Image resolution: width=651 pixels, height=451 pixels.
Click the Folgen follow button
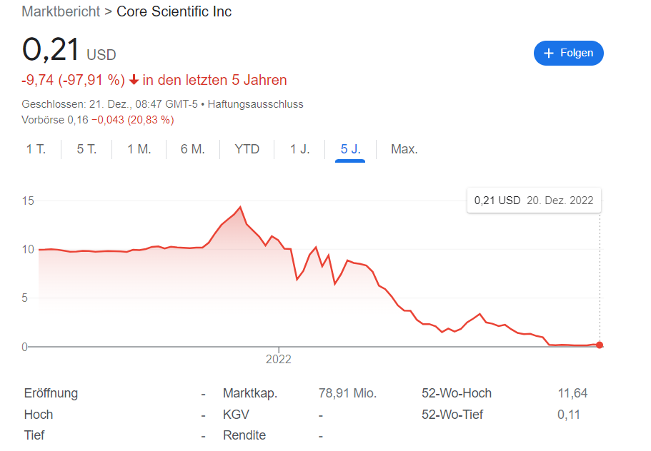[568, 53]
